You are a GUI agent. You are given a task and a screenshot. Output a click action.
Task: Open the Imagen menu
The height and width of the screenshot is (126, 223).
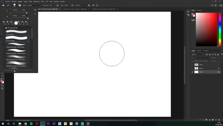pos(20,2)
